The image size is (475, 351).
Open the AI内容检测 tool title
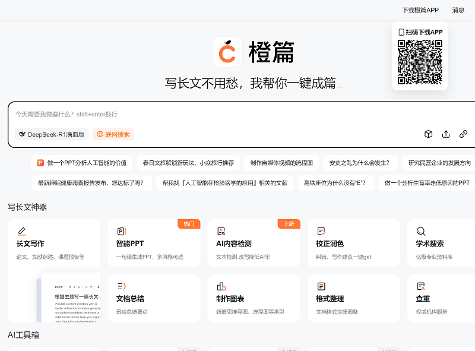(234, 244)
